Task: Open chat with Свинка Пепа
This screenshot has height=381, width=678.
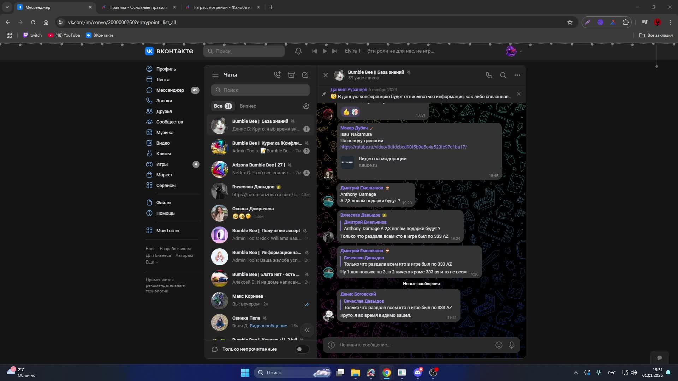Action: tap(260, 322)
